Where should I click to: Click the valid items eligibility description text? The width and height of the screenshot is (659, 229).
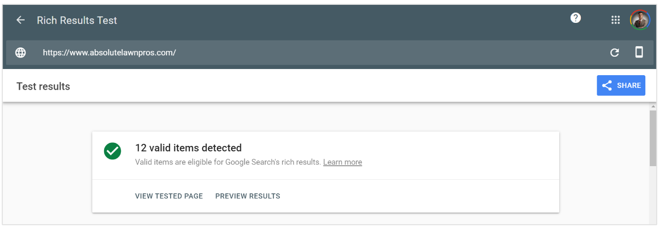click(228, 162)
